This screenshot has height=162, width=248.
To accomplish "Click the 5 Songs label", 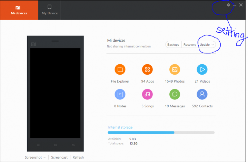I will (148, 106).
